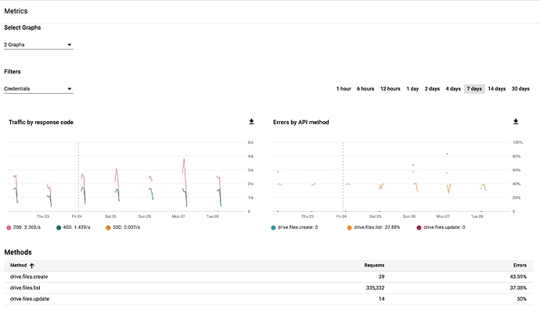Download the Traffic by response code graph
This screenshot has height=314, width=540.
pyautogui.click(x=251, y=122)
